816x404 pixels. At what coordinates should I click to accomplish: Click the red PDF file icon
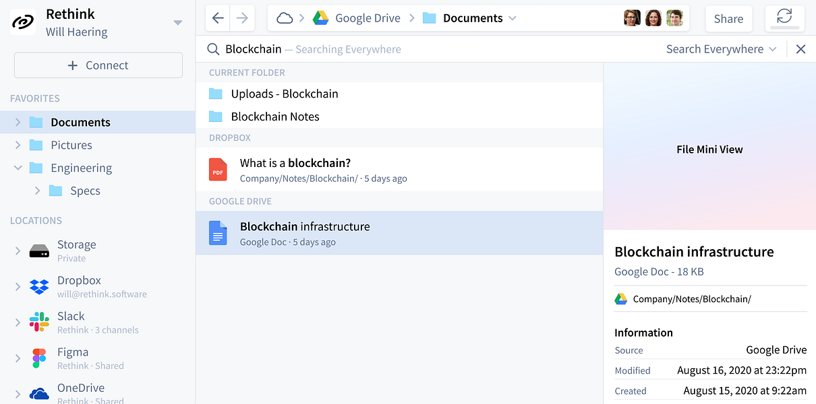point(218,170)
